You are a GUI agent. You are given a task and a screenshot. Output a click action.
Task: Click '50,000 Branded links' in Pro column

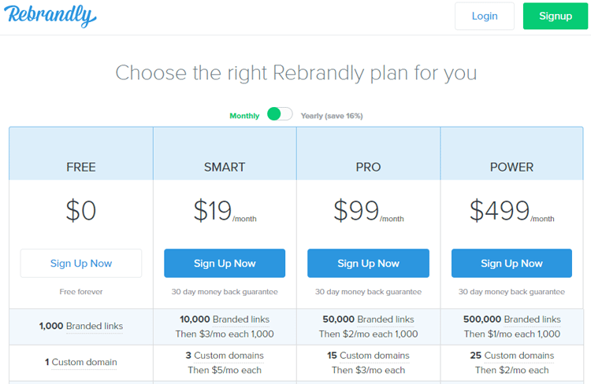(368, 319)
